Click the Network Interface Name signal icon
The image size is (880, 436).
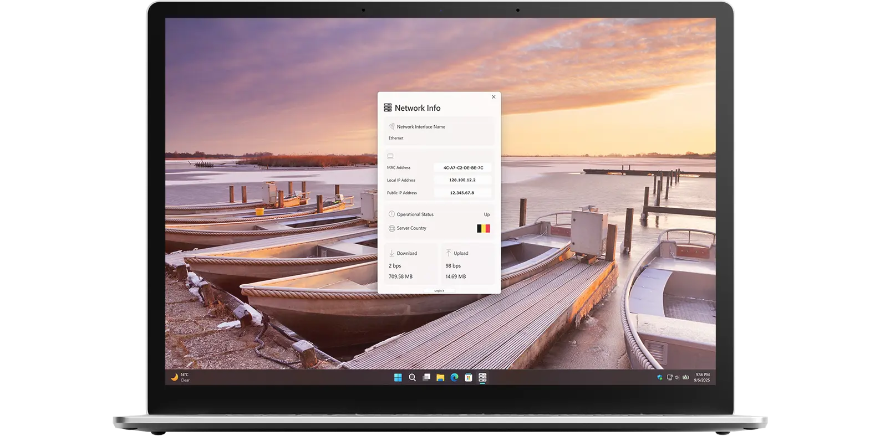click(391, 126)
